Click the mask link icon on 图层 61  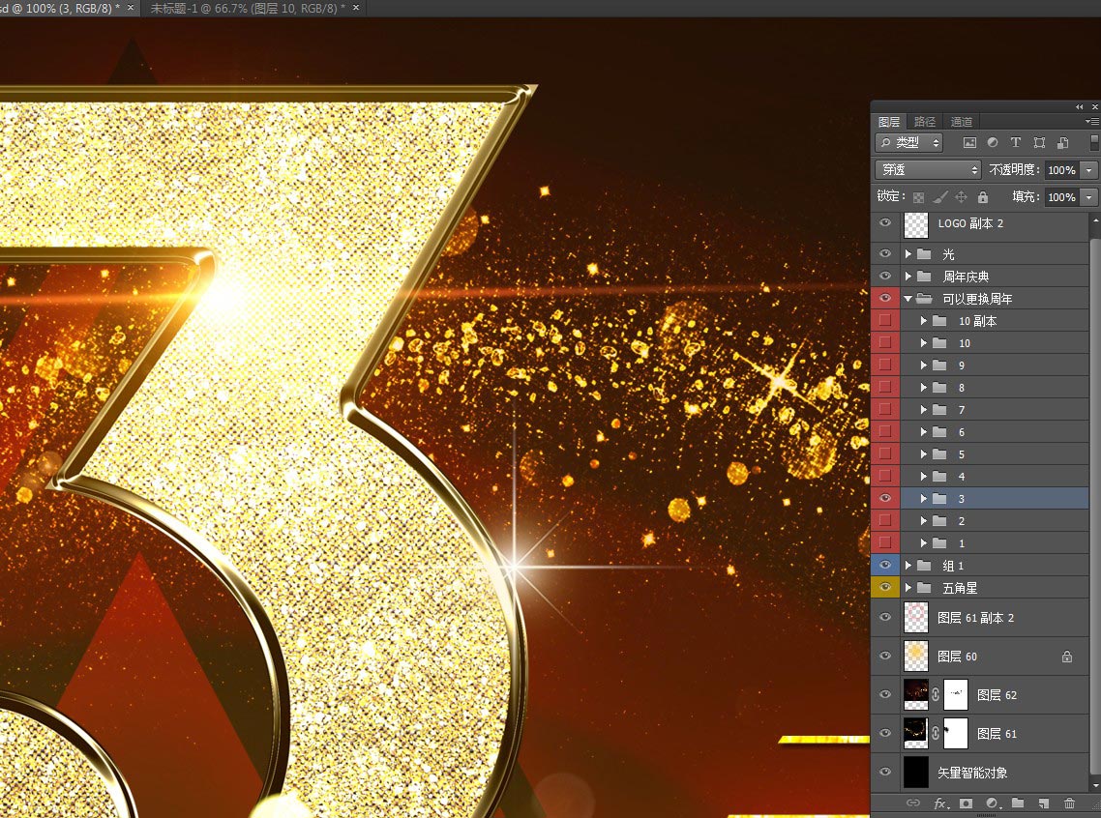(936, 733)
